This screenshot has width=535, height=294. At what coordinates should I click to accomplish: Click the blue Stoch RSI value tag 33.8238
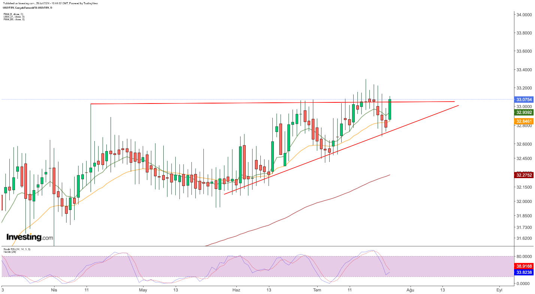(525, 273)
